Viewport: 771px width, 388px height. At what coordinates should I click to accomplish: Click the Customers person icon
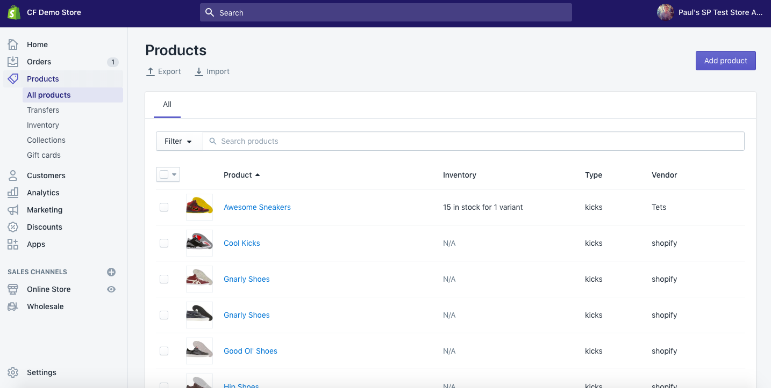[13, 175]
